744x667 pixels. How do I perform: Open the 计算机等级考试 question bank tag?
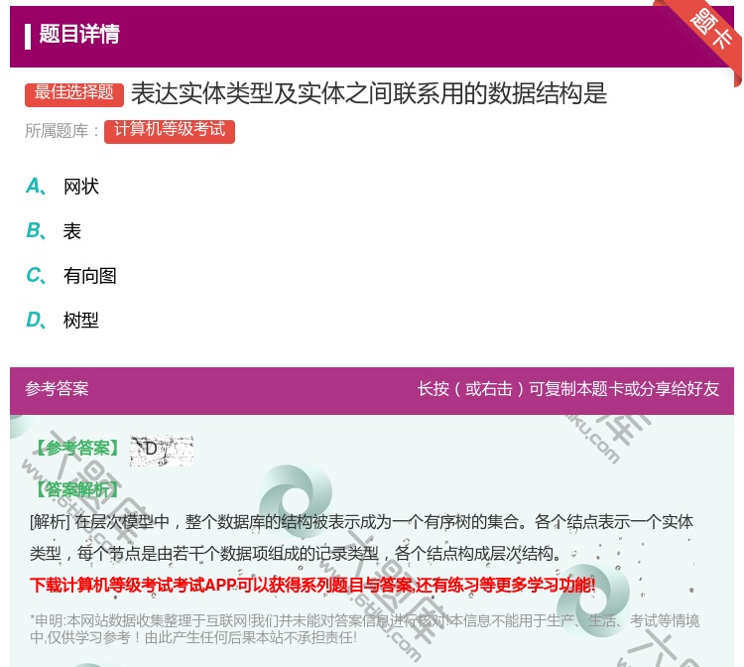(170, 131)
